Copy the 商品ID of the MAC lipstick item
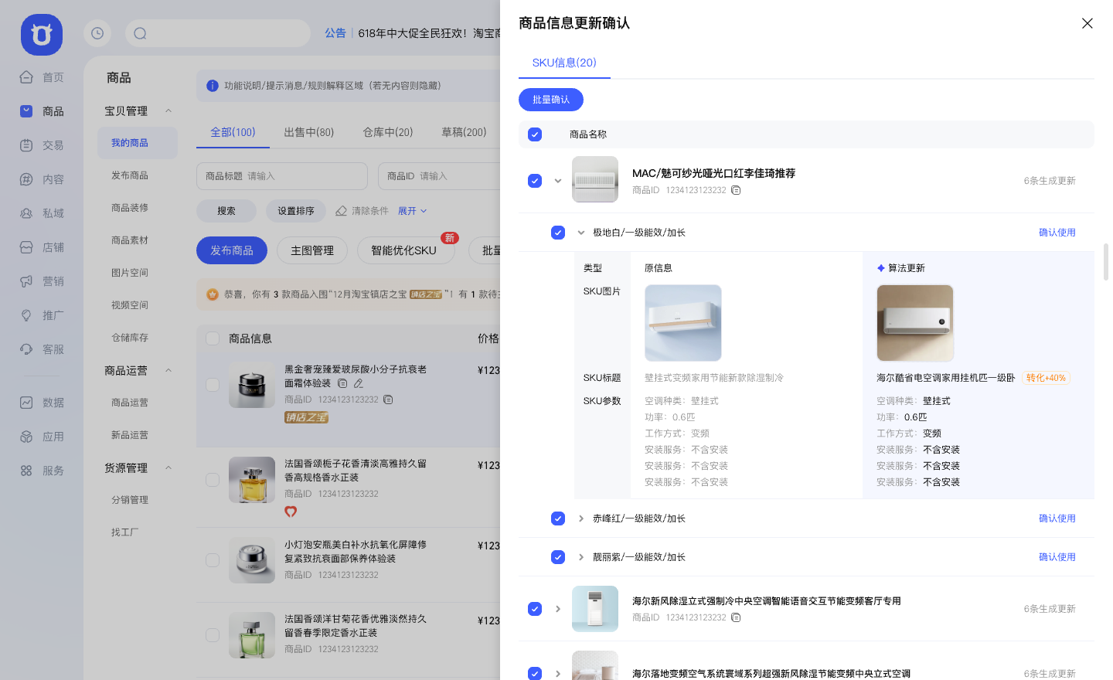 pos(735,189)
